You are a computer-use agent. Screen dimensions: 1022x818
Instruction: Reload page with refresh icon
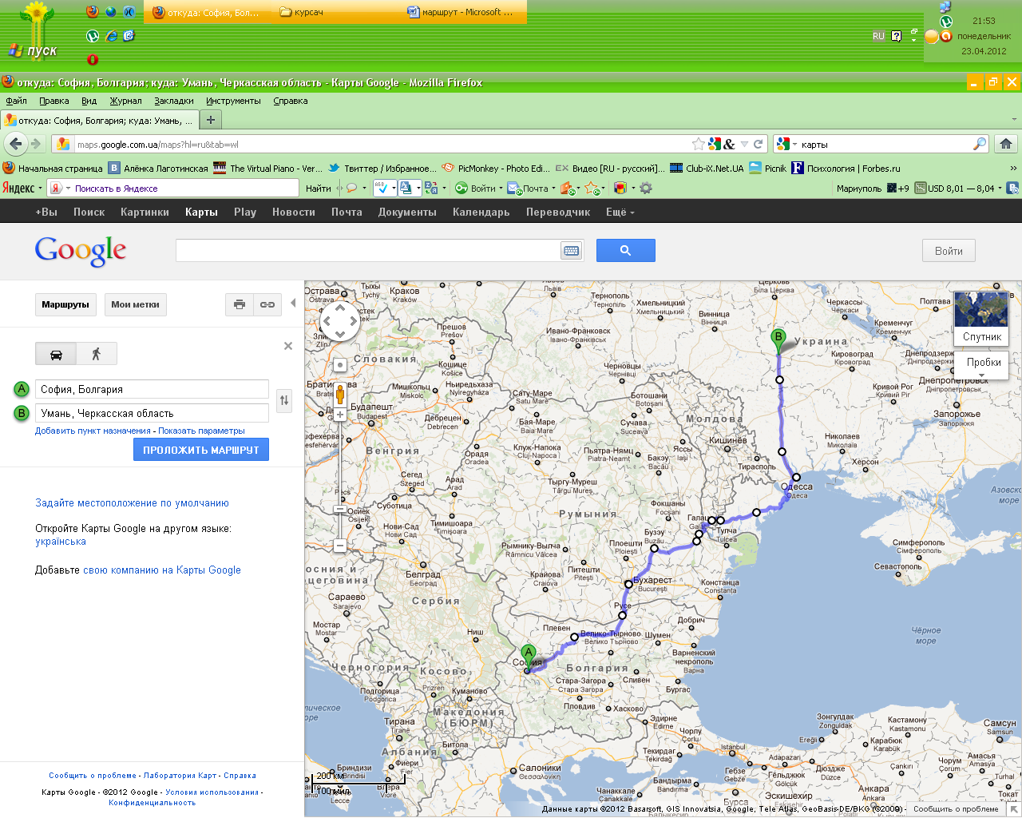[759, 144]
